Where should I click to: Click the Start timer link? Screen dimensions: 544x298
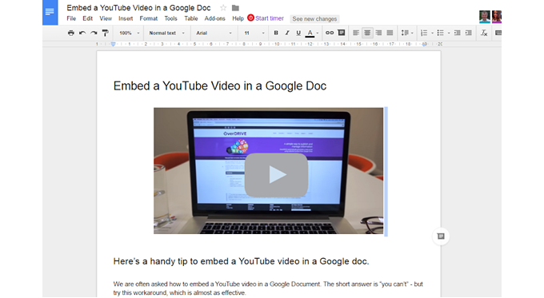(x=270, y=18)
